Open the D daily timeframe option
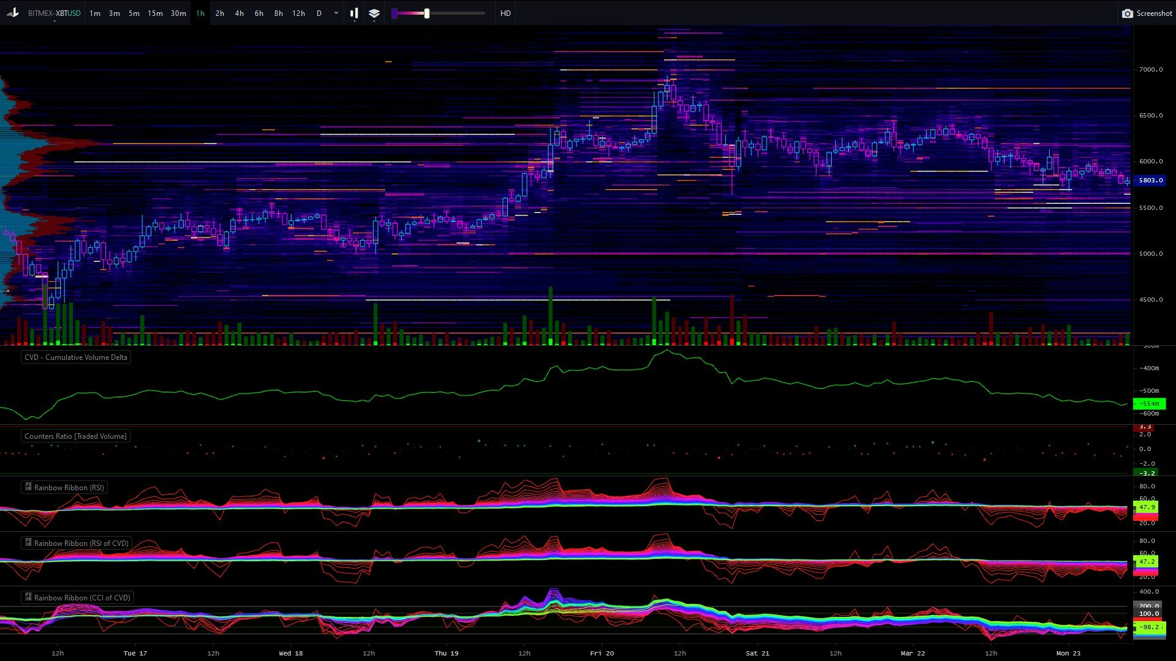Screen dimensions: 1176x661 [x=318, y=13]
